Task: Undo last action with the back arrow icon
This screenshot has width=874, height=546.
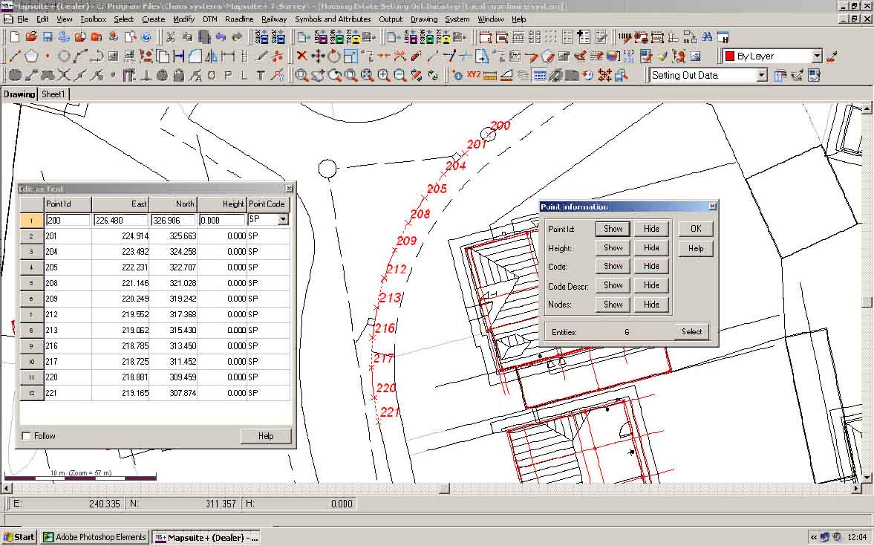Action: 221,36
